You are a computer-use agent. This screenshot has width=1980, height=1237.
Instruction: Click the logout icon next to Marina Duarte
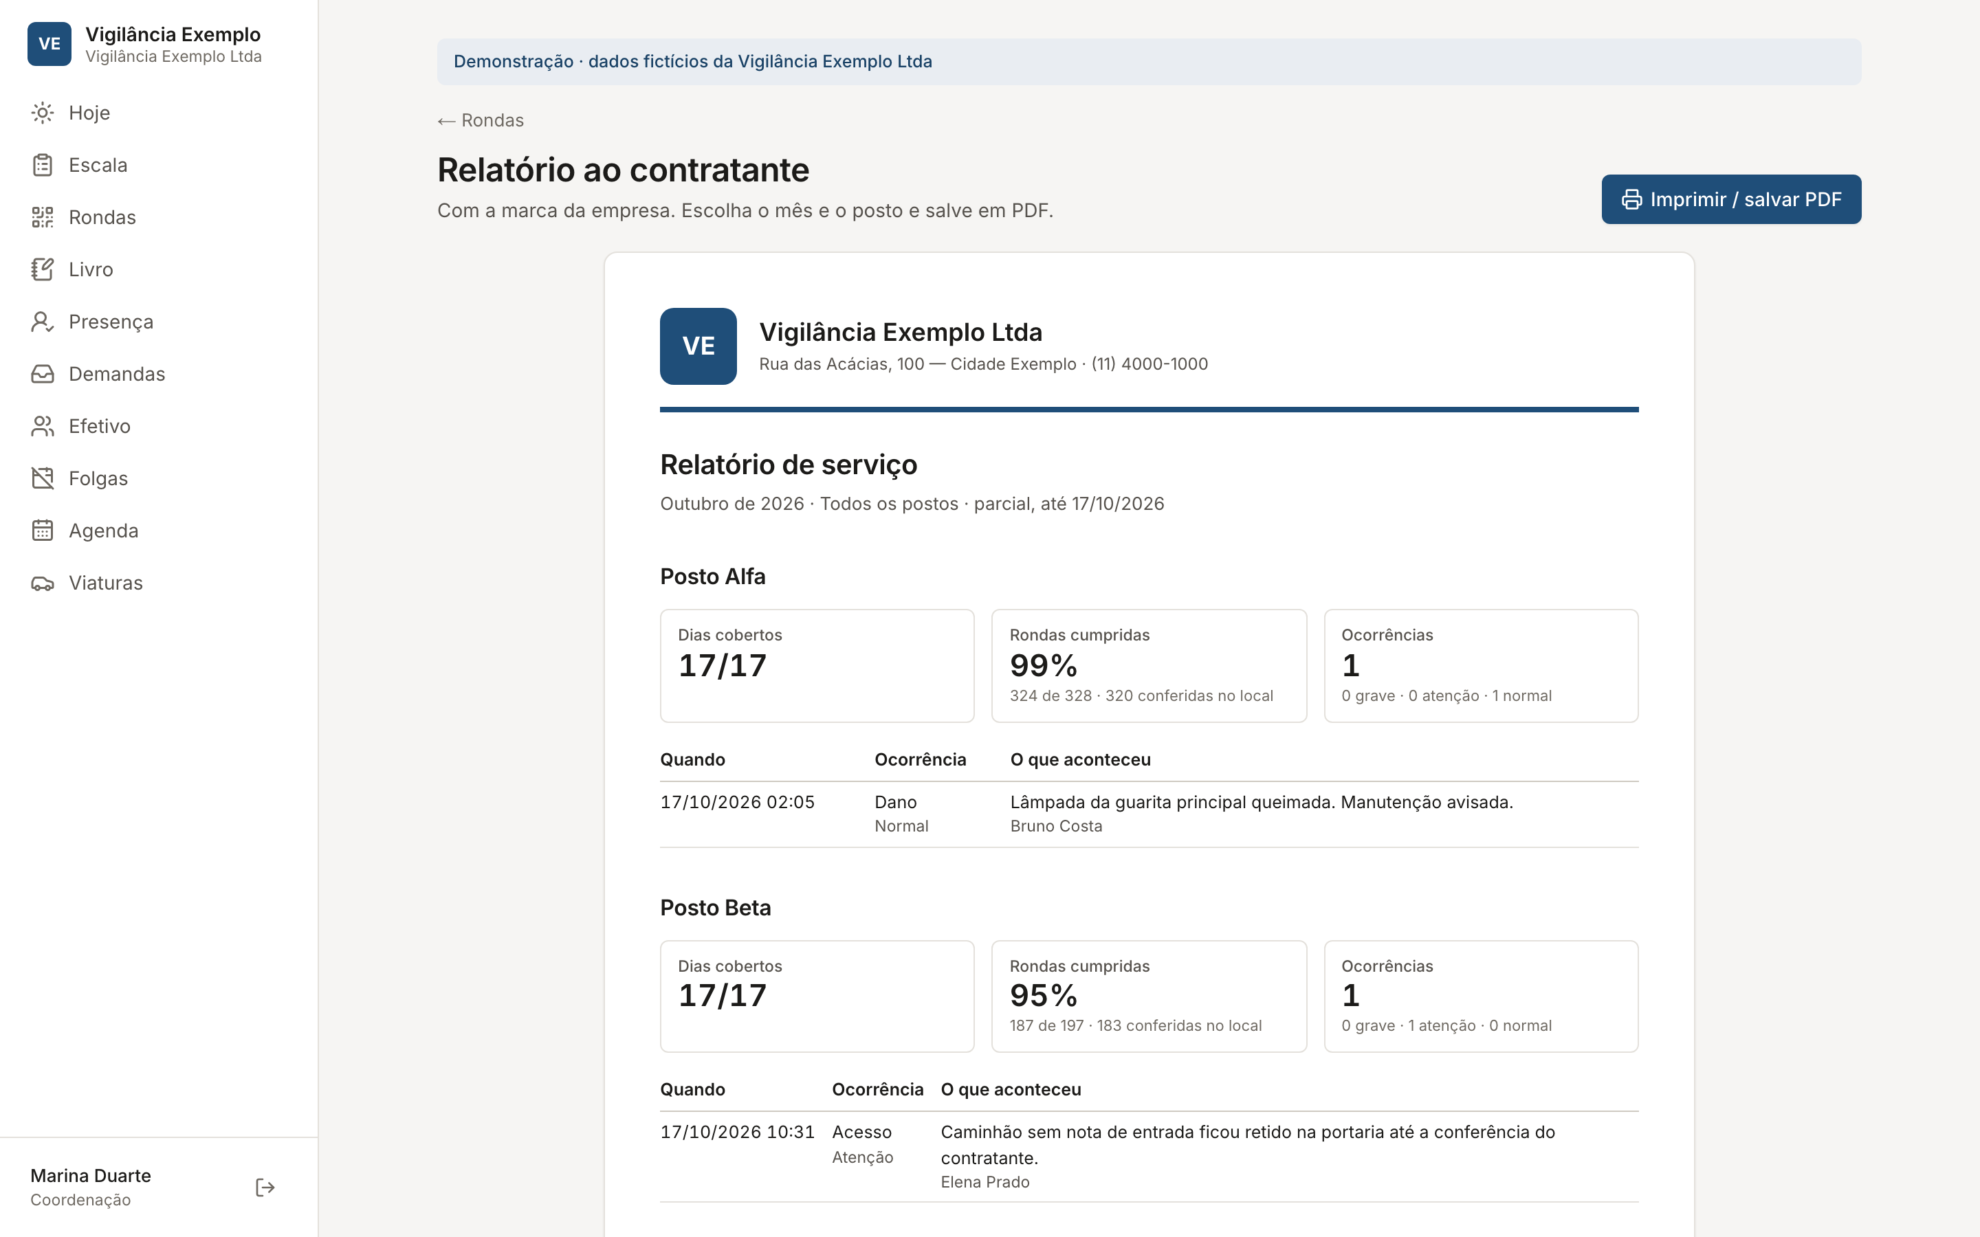(265, 1187)
